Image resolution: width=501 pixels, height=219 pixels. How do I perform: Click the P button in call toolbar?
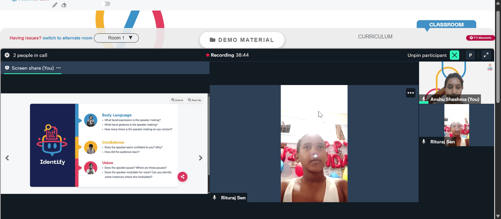pyautogui.click(x=470, y=55)
